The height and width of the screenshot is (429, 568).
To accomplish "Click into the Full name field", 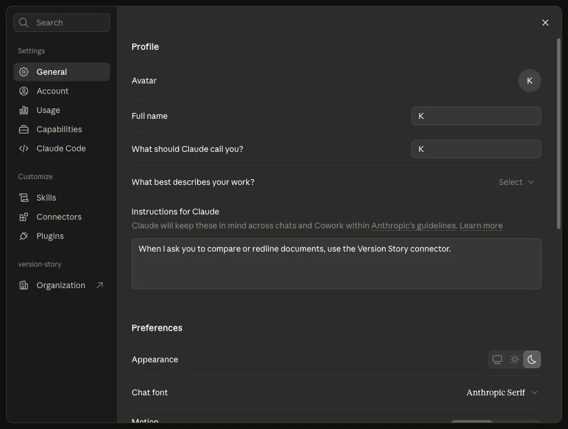I will click(x=476, y=116).
